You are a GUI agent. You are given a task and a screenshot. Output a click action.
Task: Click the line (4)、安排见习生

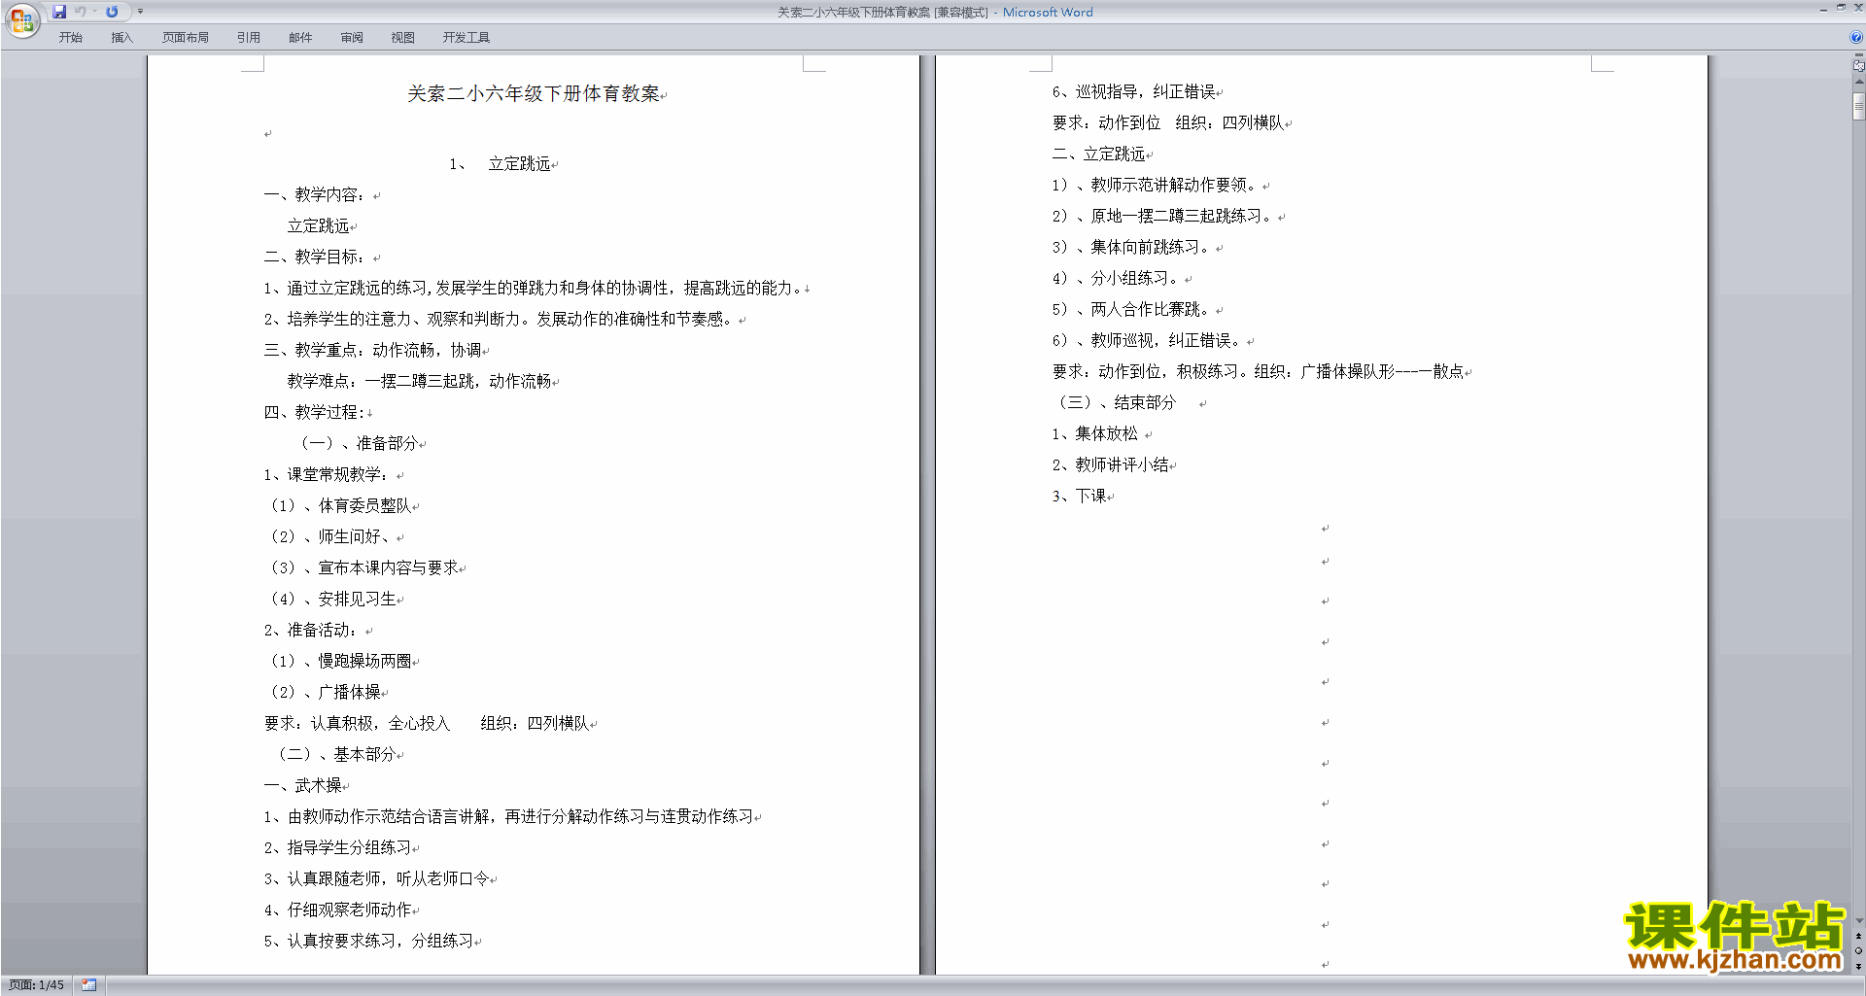(x=331, y=599)
